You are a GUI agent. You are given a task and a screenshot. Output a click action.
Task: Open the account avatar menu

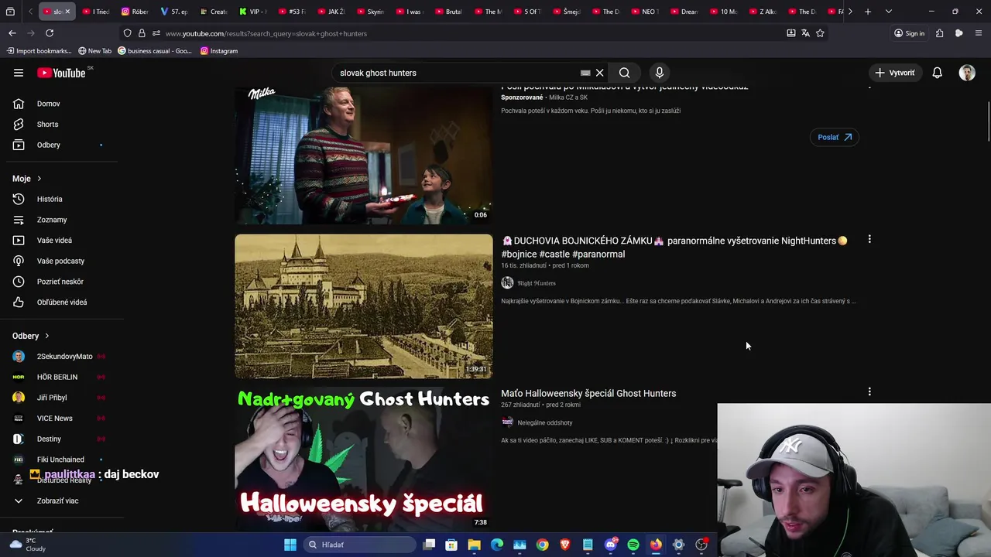click(967, 73)
